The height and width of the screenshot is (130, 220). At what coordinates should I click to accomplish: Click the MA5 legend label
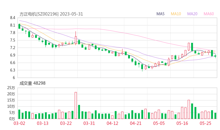(x=160, y=14)
